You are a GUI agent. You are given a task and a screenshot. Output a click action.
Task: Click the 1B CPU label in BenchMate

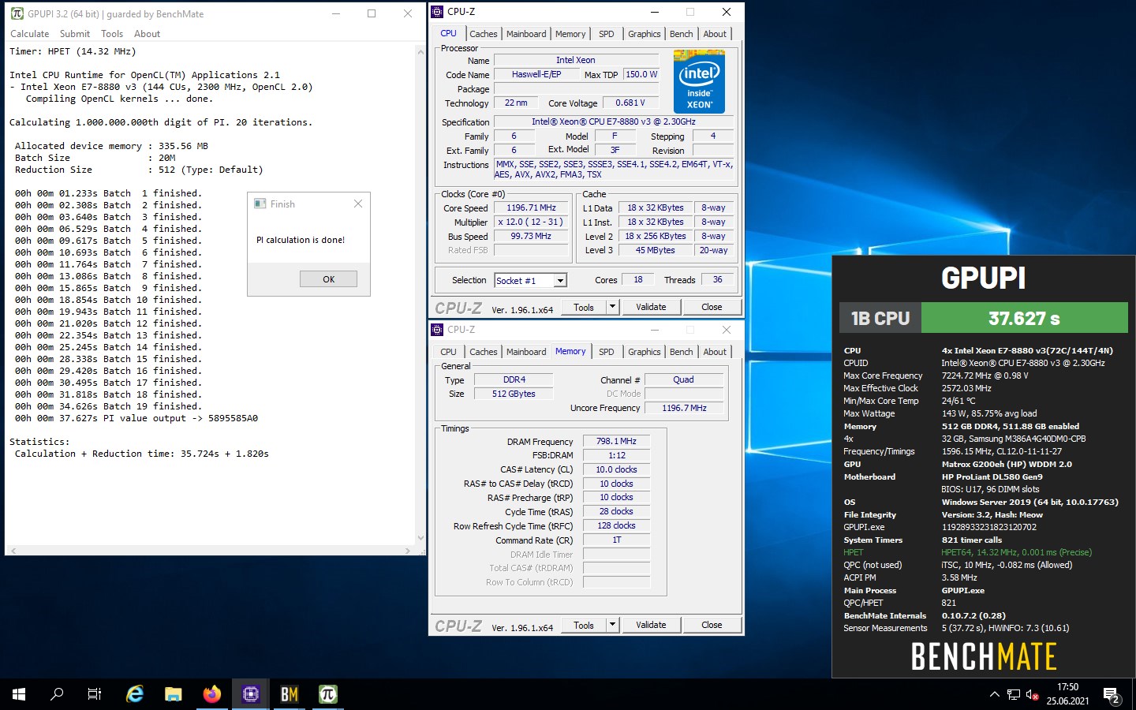click(x=880, y=319)
